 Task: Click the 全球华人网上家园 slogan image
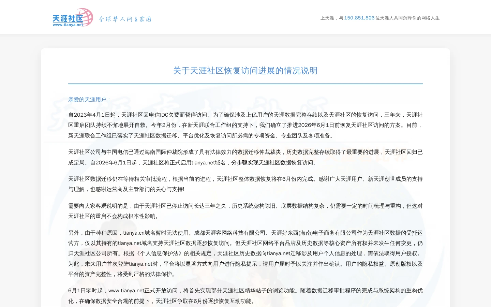(x=125, y=19)
